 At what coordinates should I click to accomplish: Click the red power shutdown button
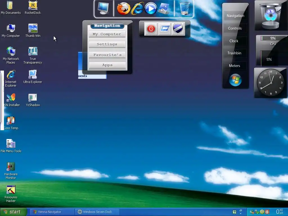click(151, 29)
